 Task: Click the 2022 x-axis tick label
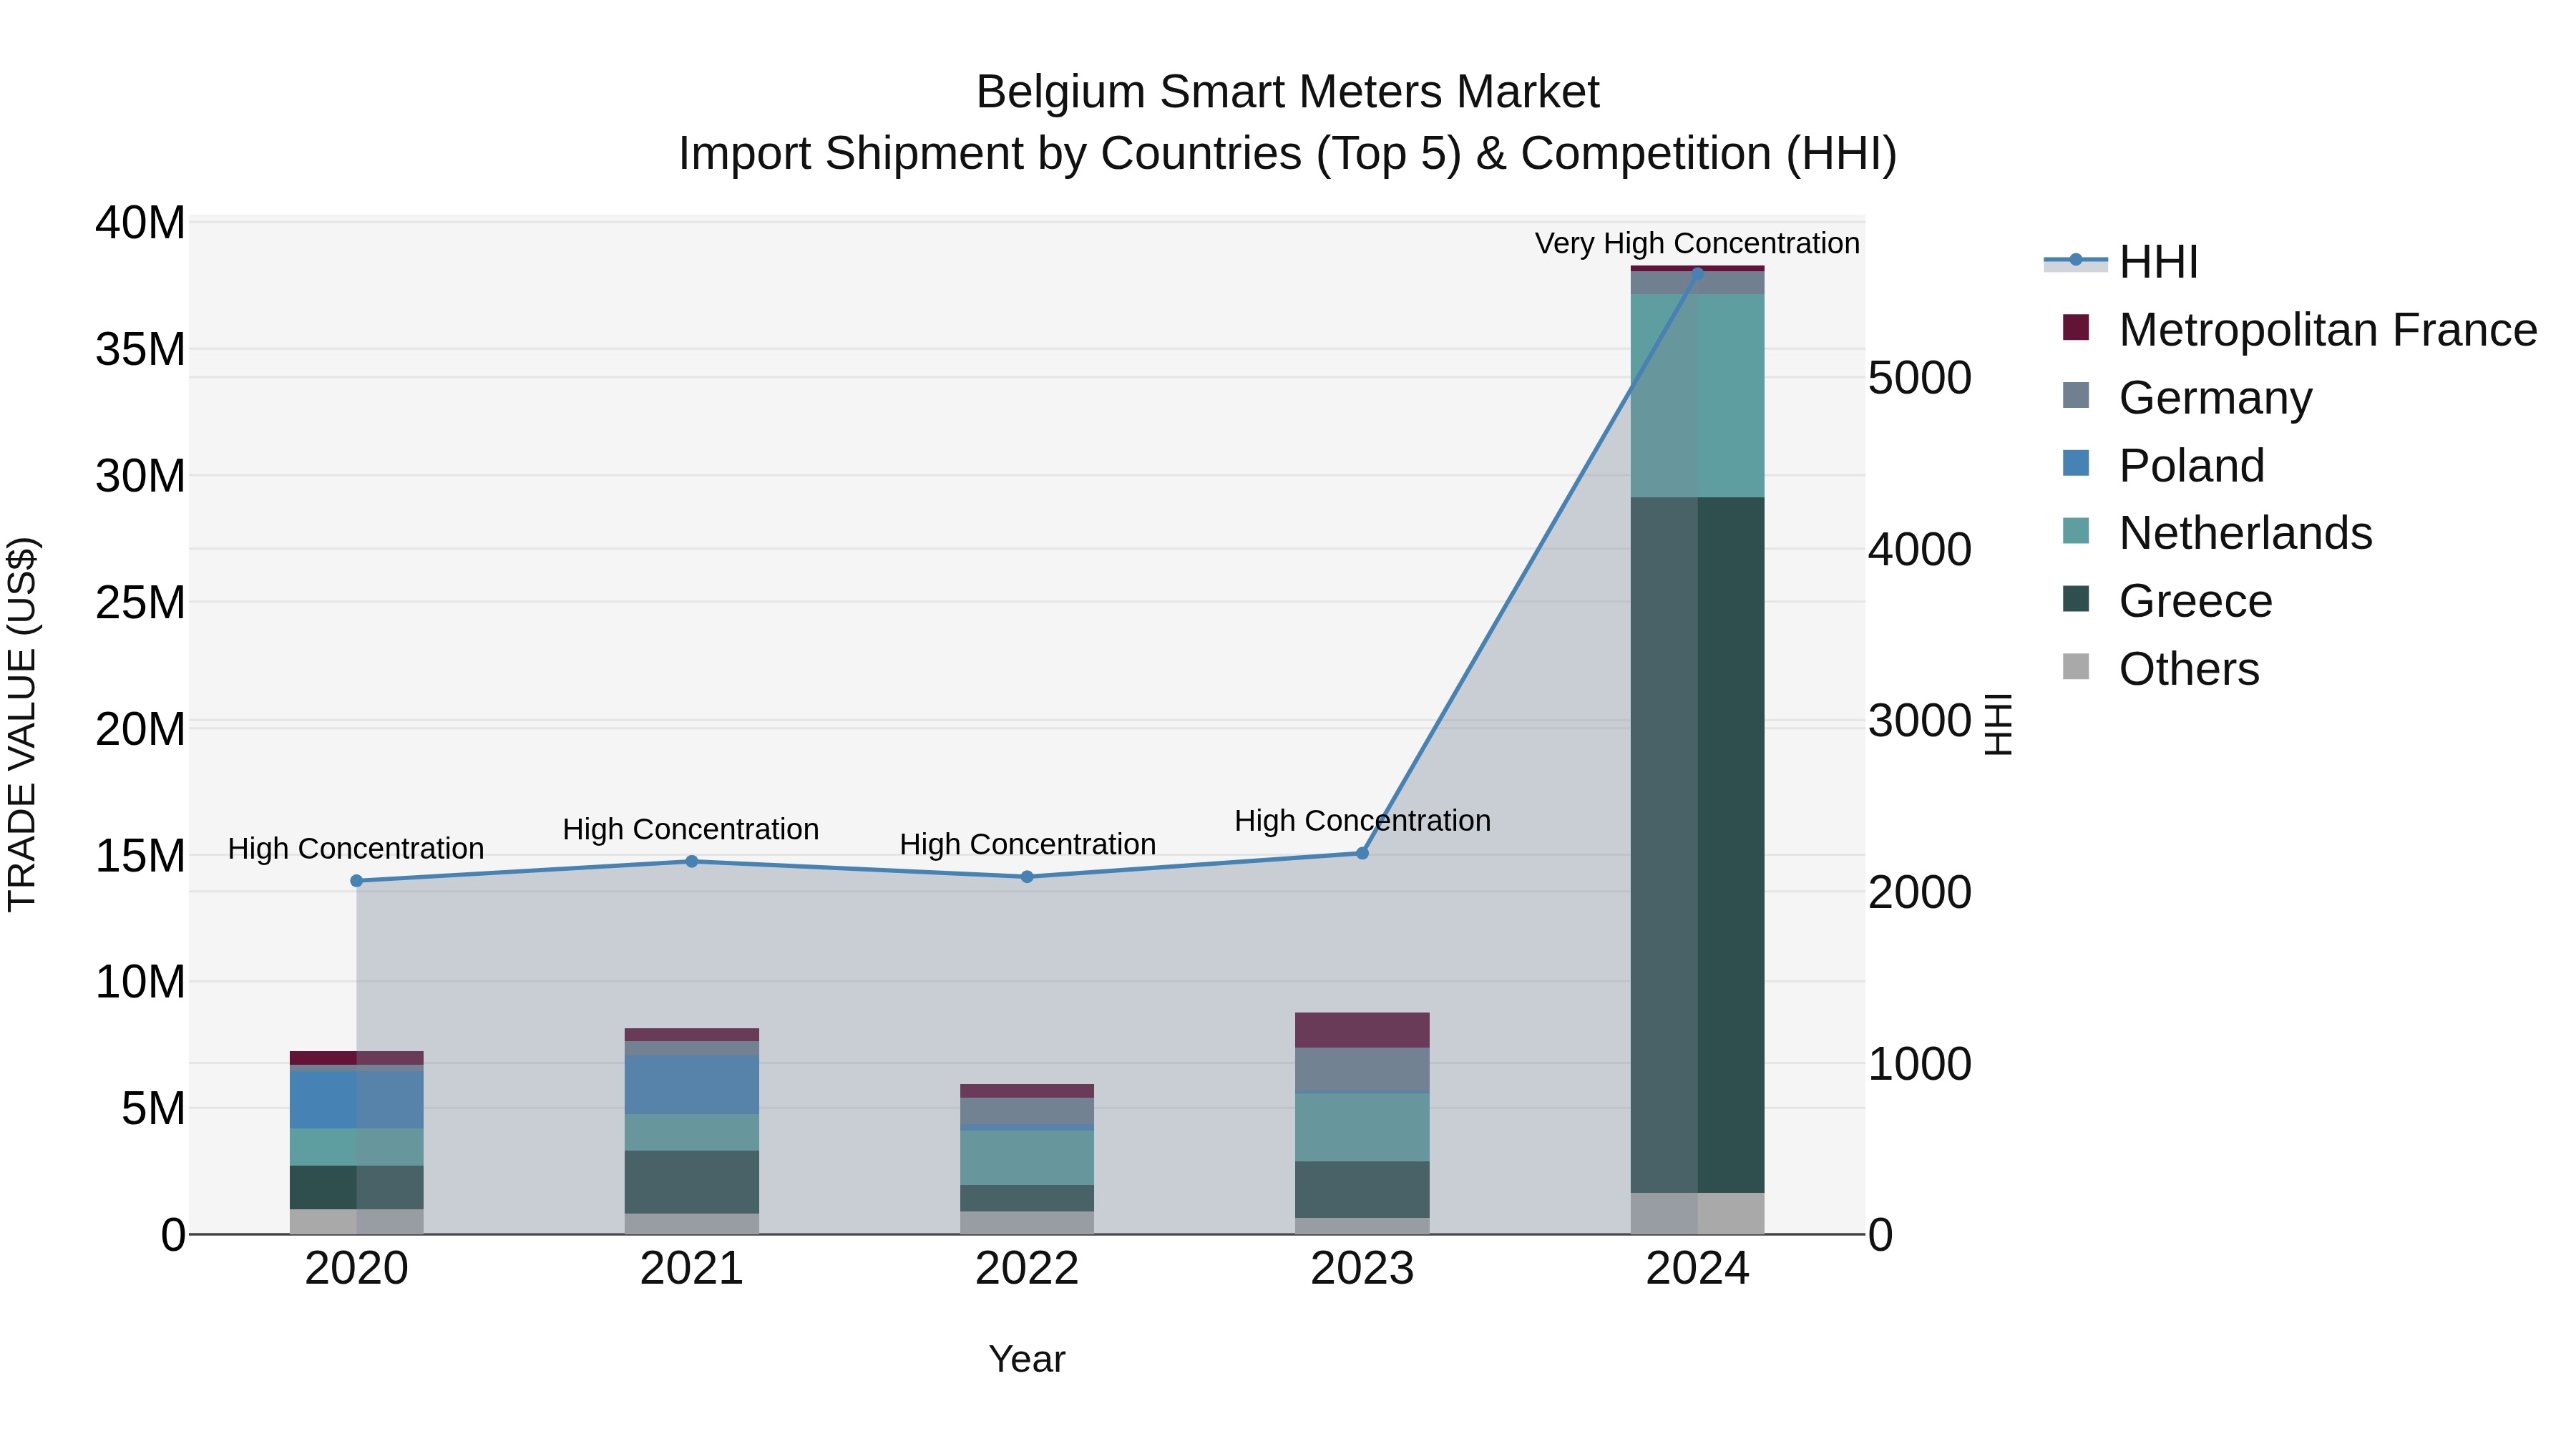click(1027, 1269)
